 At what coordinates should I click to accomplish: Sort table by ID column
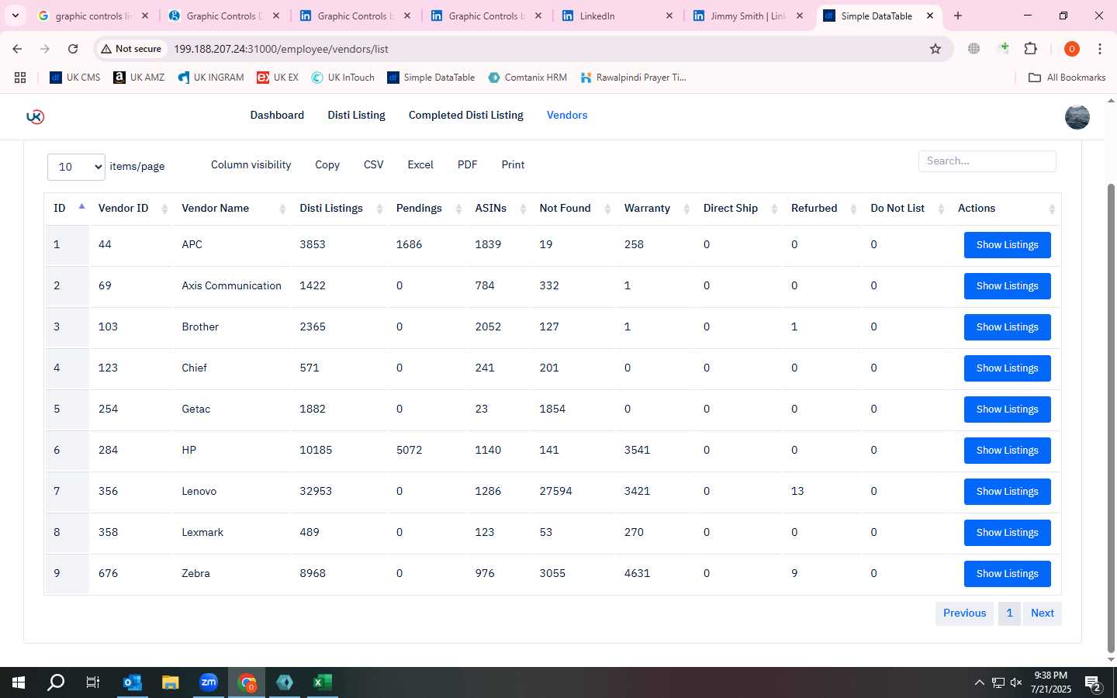(x=66, y=208)
